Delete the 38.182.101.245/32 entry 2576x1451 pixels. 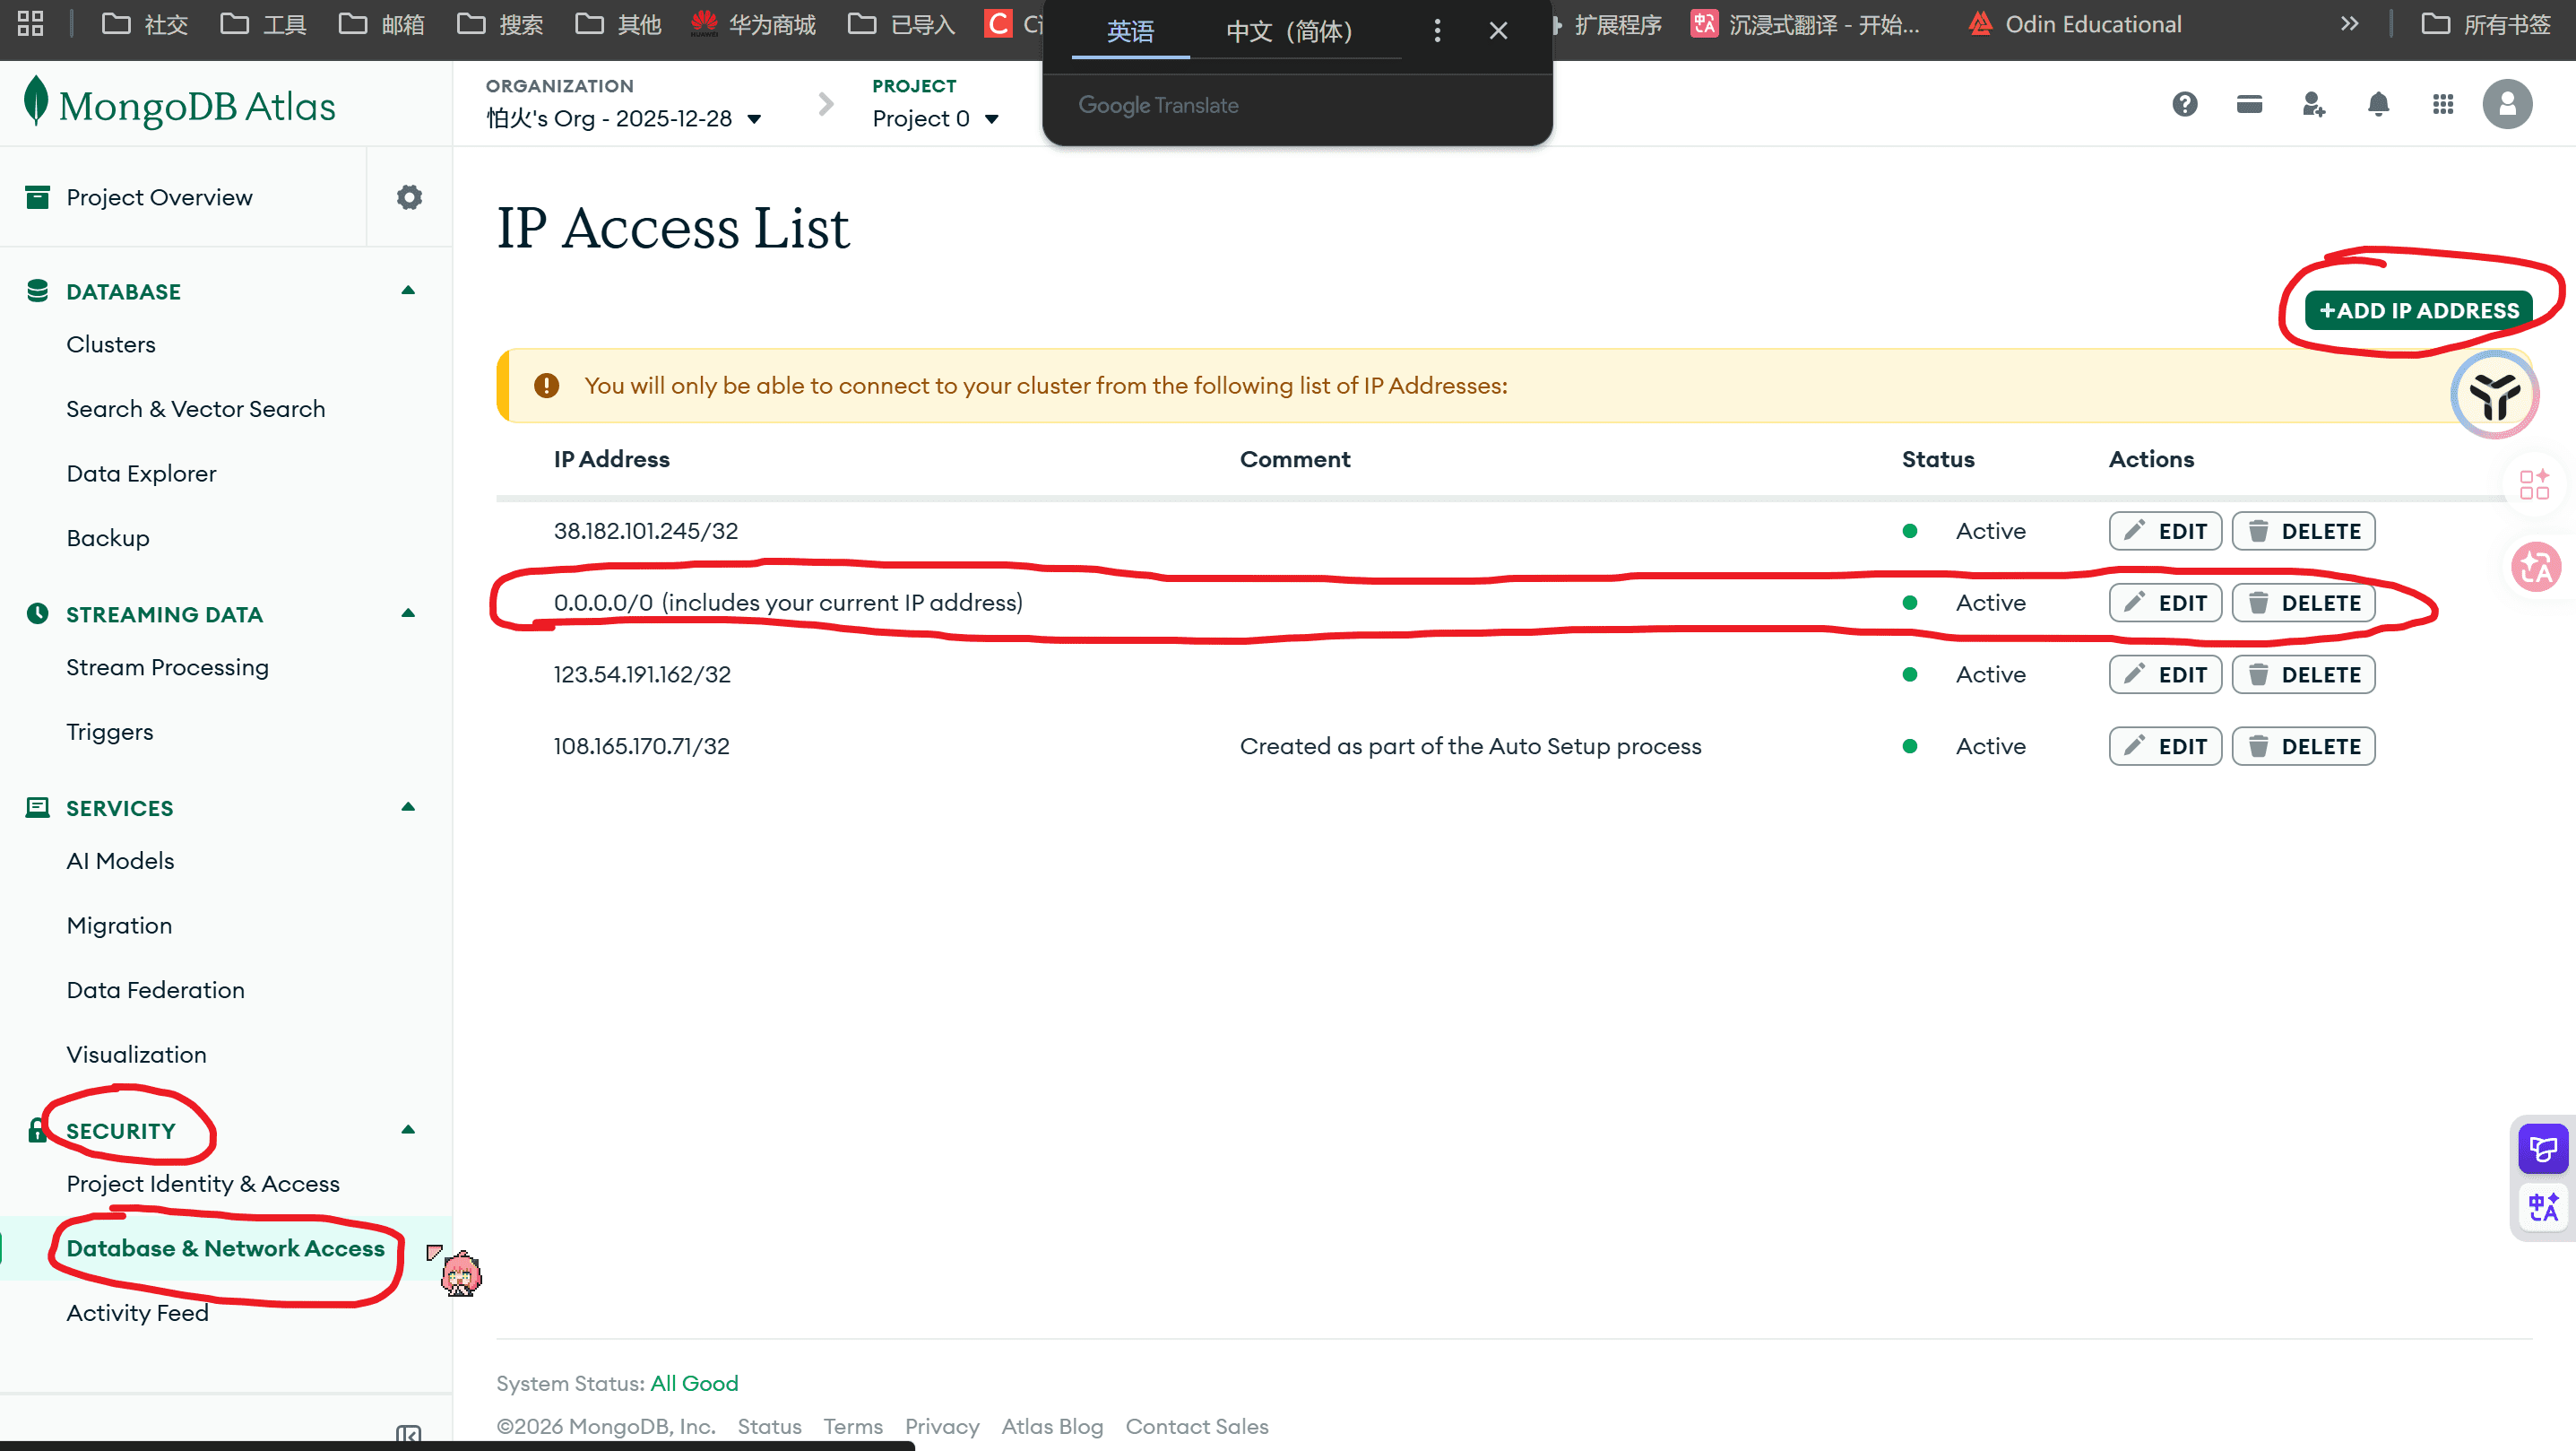tap(2303, 530)
